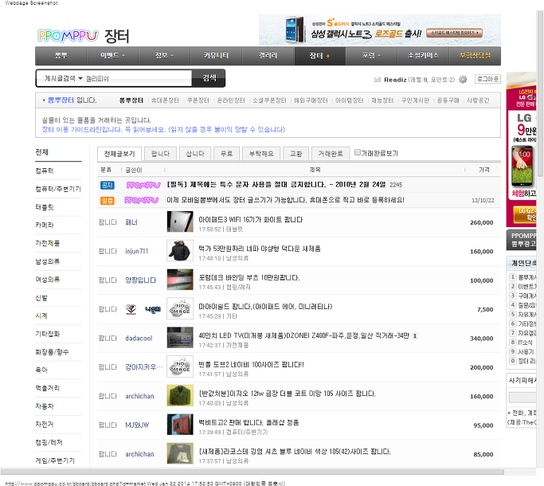Select the 카메라 sidebar category
The image size is (544, 486).
45,225
